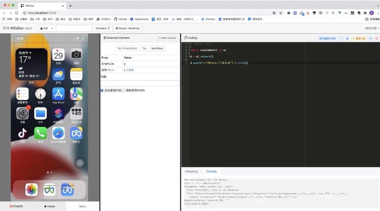Tap the utilities folder icon on the device
The image size is (380, 211).
point(77,113)
